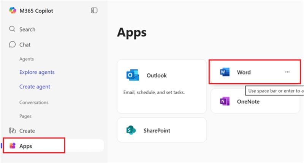Click 'Email, schedule, and set tasks.' description

coord(154,92)
